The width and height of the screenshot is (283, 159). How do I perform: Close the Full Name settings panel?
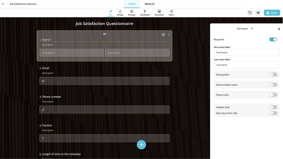(x=279, y=29)
